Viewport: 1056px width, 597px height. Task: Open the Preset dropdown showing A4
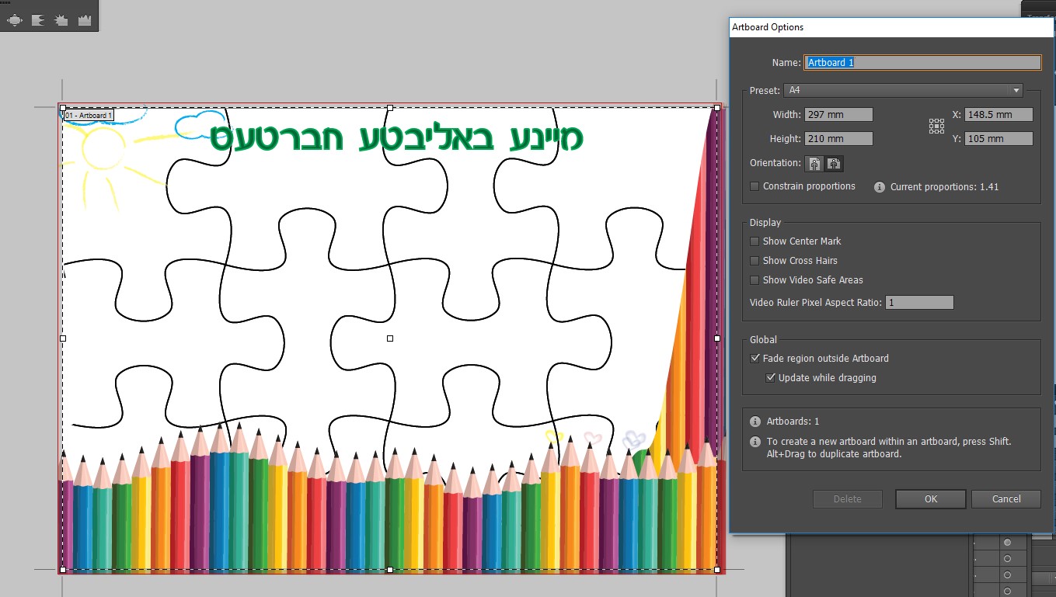(x=1016, y=90)
